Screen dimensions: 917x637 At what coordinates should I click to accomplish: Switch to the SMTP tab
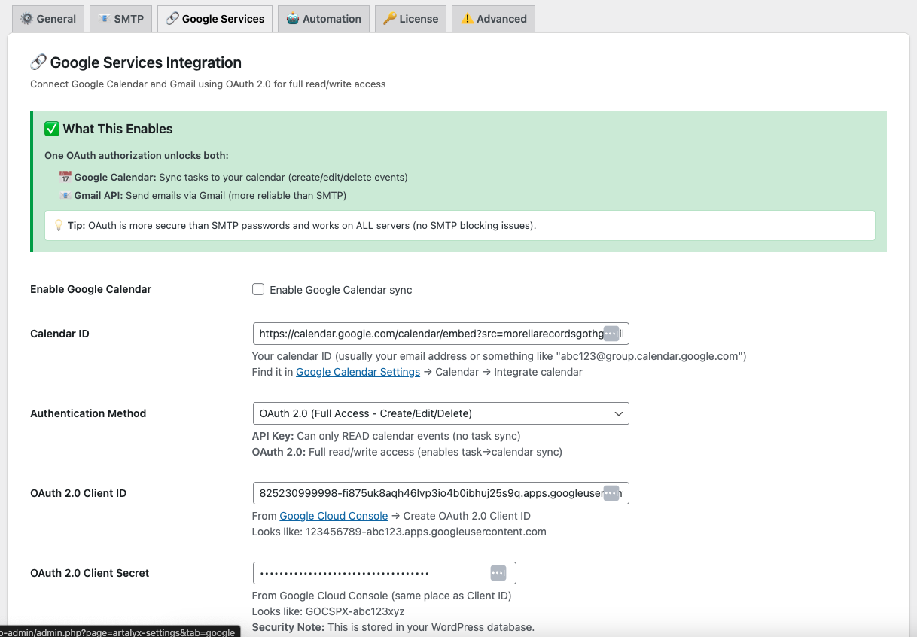pos(120,19)
